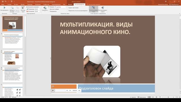Enable Скрыть при показе checkbox
Screen dimensions: 181x102
pyautogui.click(x=68, y=8)
